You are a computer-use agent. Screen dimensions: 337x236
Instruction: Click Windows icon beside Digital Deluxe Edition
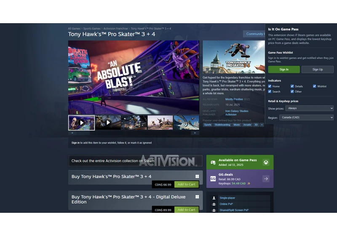197,197
